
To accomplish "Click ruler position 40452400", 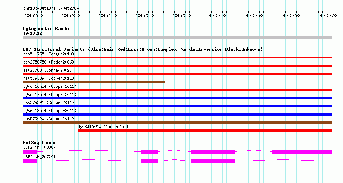I will click(x=218, y=15).
